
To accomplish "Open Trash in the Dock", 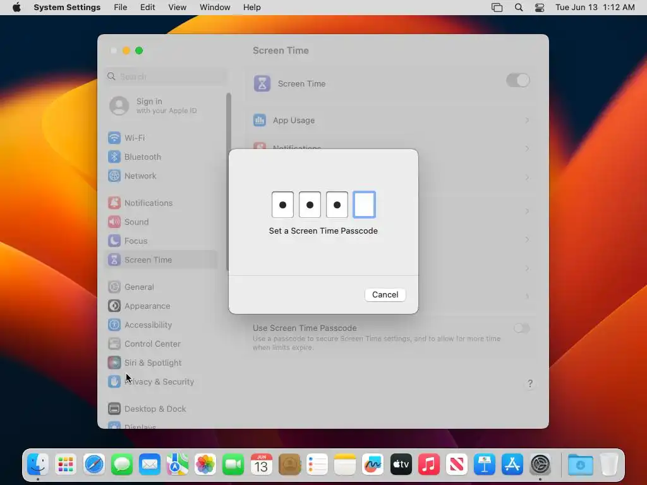I will 608,465.
